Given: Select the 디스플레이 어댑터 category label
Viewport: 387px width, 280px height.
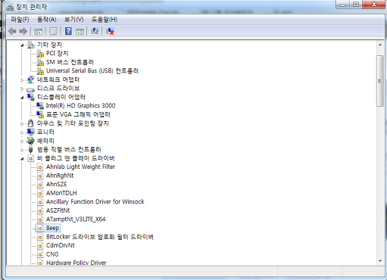Looking at the screenshot, I should click(x=61, y=97).
